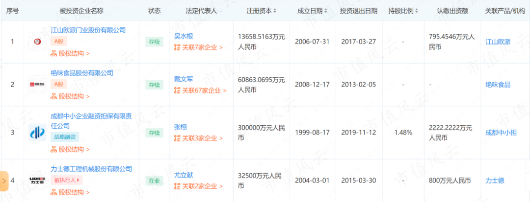Open 成都中小担 related product link
This screenshot has width=530, height=202.
501,133
